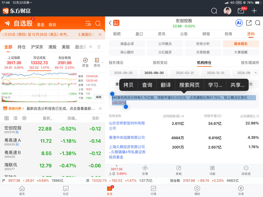
Task: Choose 搜索网页 in the text popup
Action: 190,85
